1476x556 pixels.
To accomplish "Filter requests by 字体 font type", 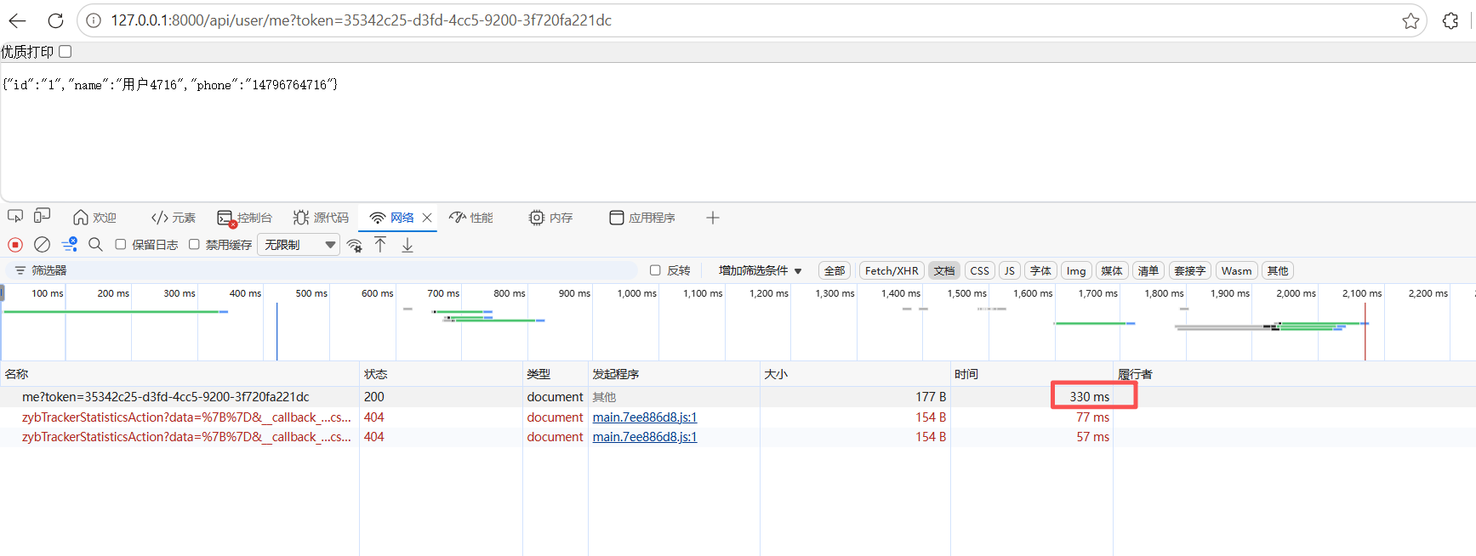I will pyautogui.click(x=1040, y=270).
